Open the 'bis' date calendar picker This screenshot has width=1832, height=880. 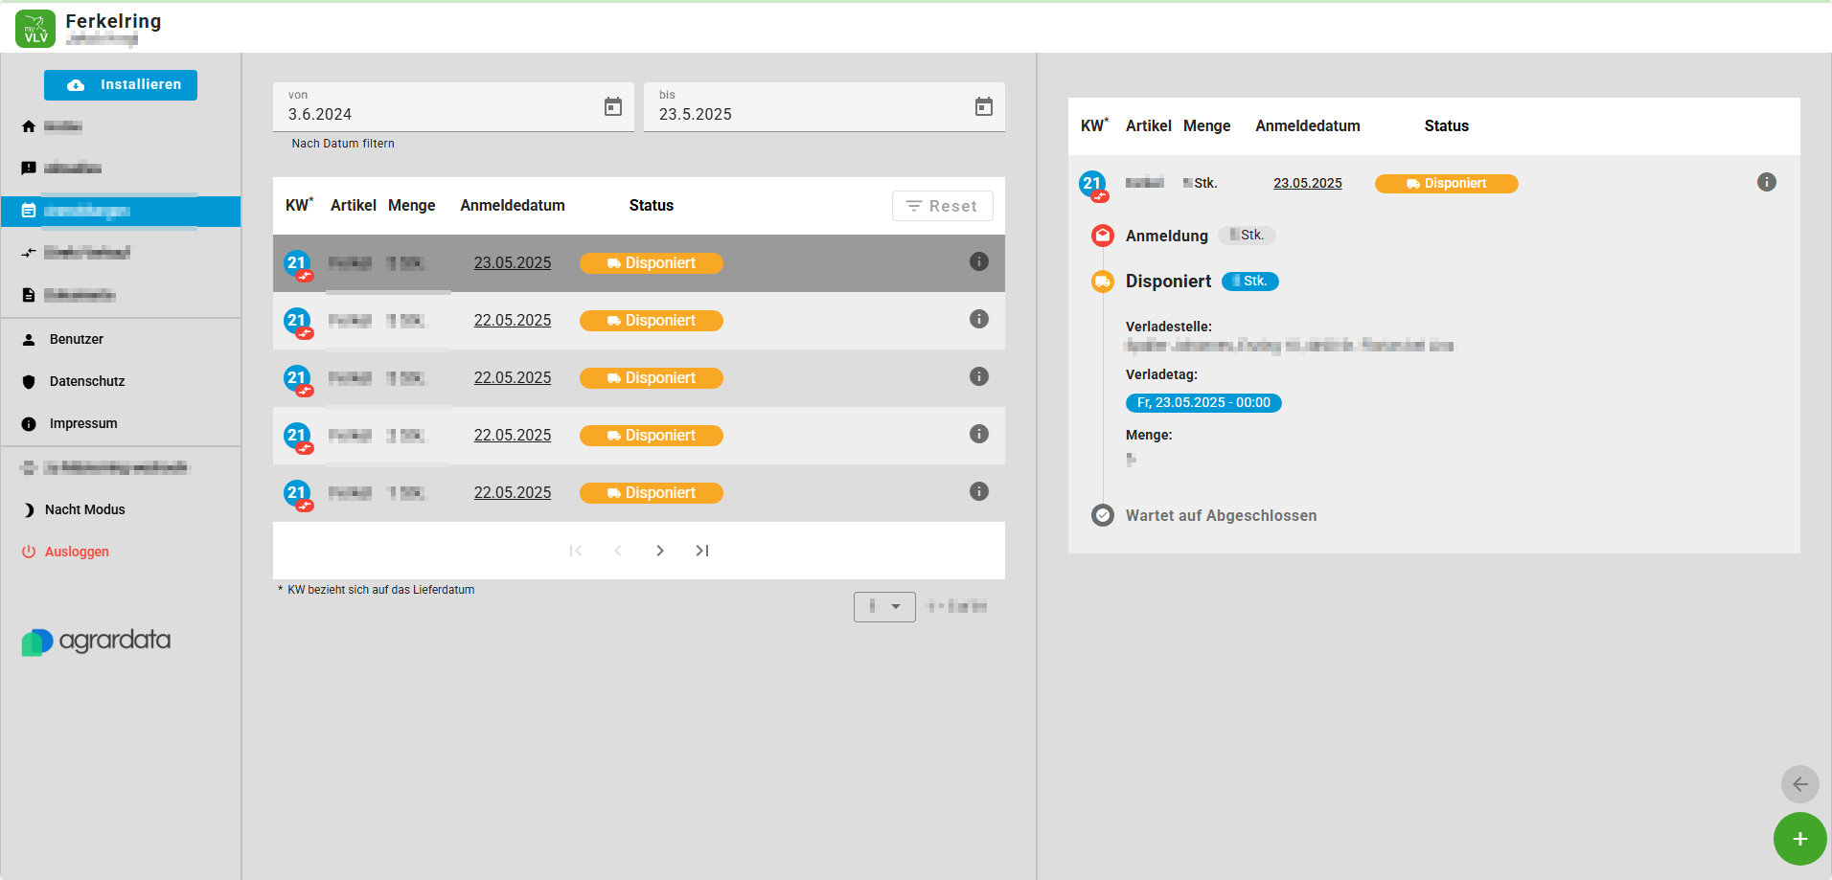(983, 106)
